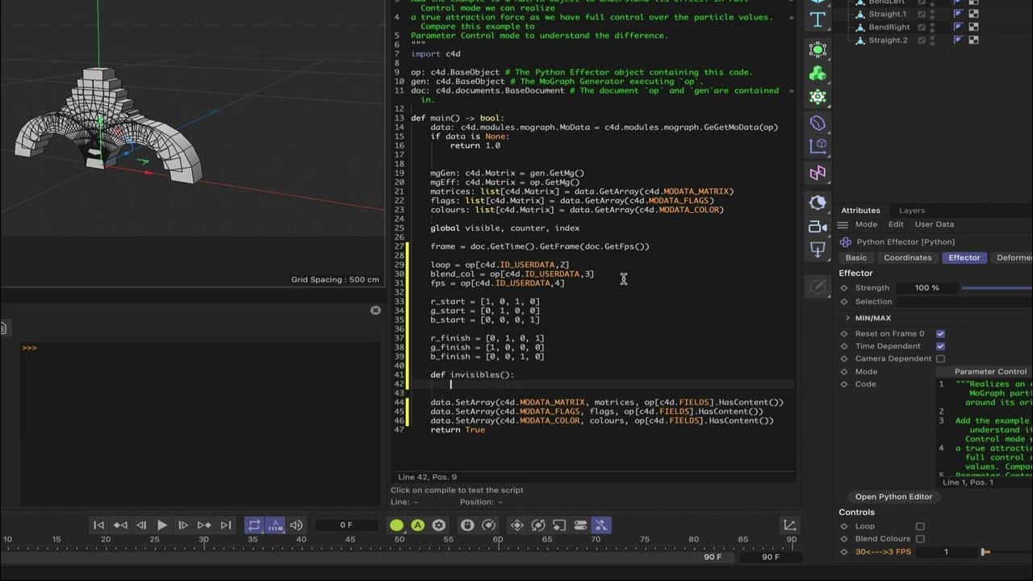This screenshot has height=581, width=1033.
Task: Open keyframe settings gear icon
Action: (438, 525)
